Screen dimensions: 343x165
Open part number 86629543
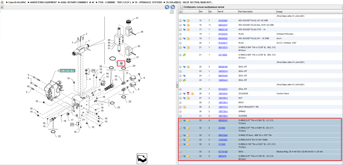click(223, 120)
